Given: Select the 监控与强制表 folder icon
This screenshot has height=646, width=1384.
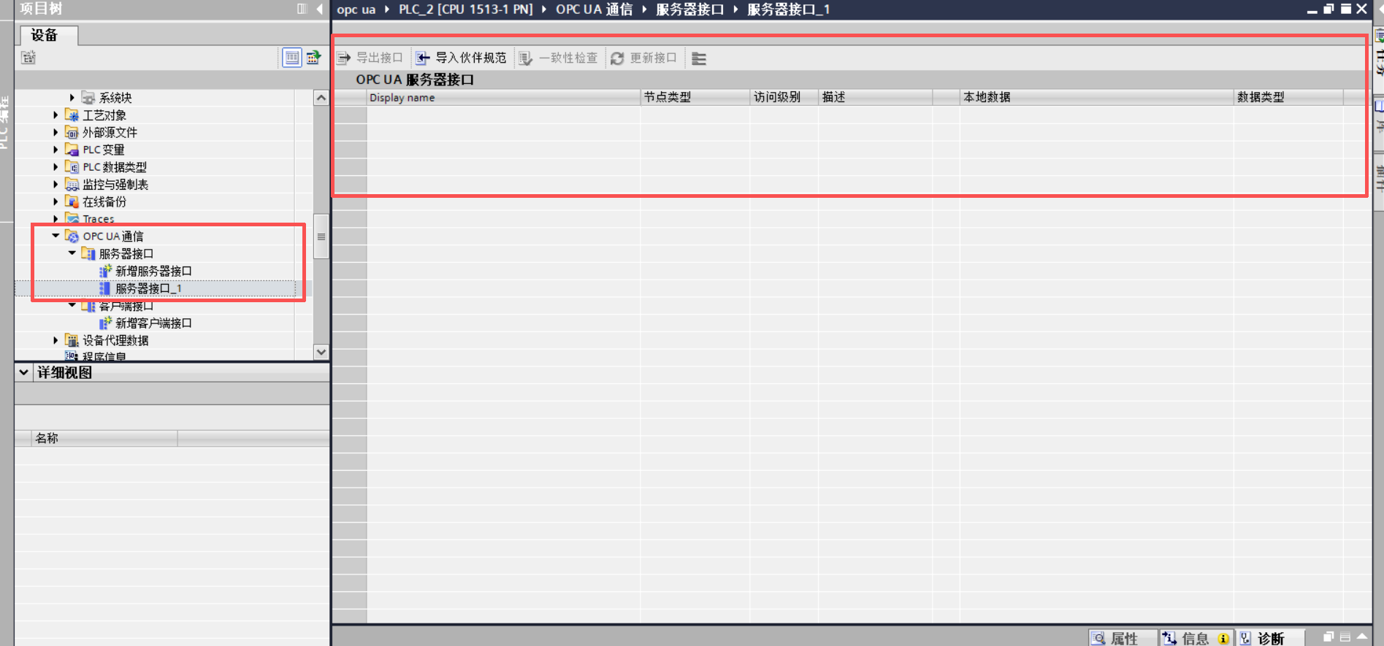Looking at the screenshot, I should tap(72, 185).
